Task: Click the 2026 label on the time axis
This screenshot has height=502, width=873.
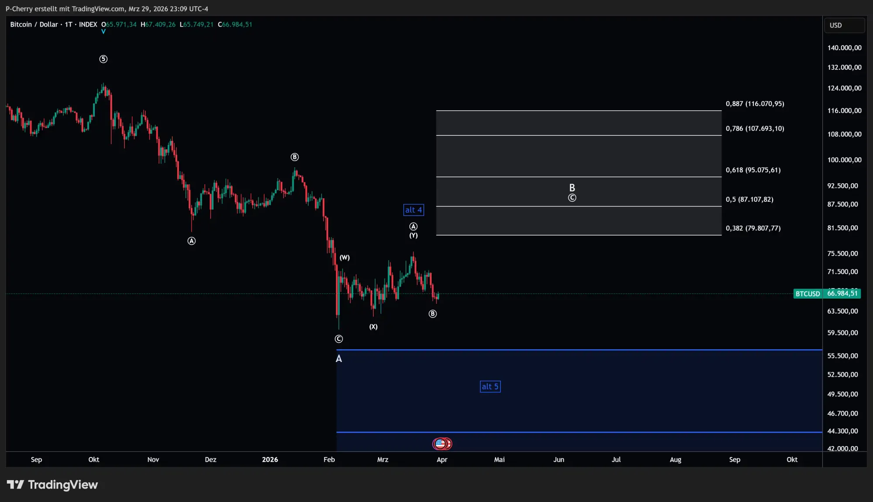Action: [x=270, y=460]
